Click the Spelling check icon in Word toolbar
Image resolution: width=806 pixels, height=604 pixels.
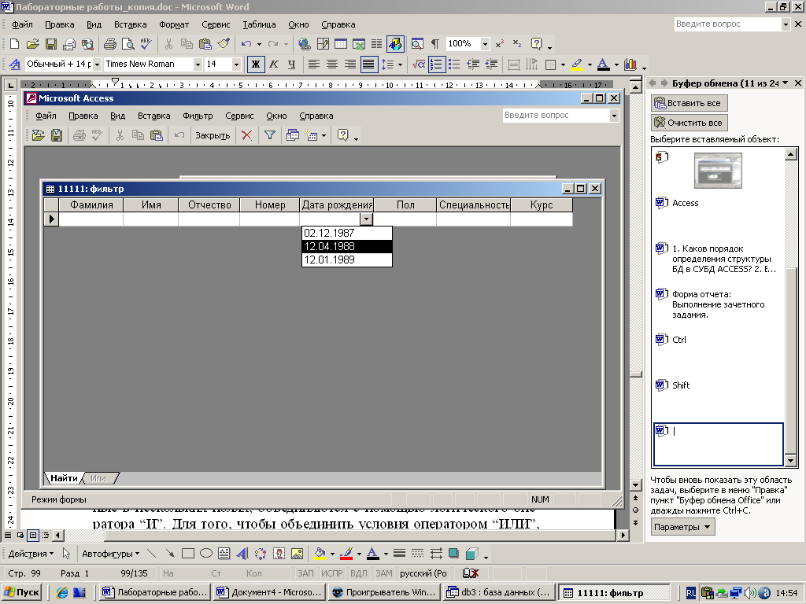(x=146, y=44)
